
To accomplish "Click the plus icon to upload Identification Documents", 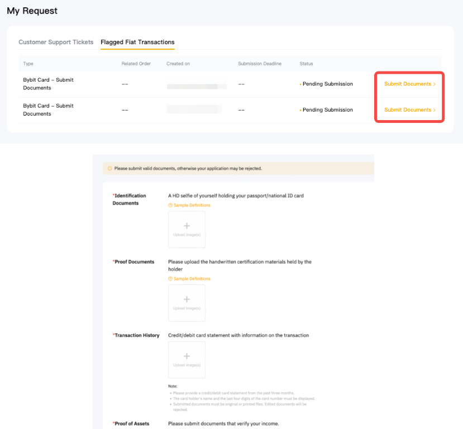I will click(187, 225).
